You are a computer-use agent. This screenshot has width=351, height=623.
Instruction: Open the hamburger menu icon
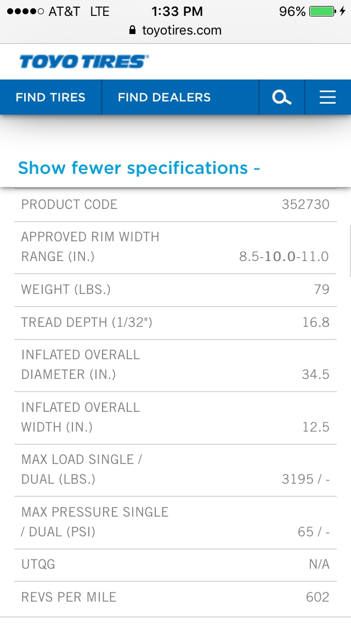[327, 97]
